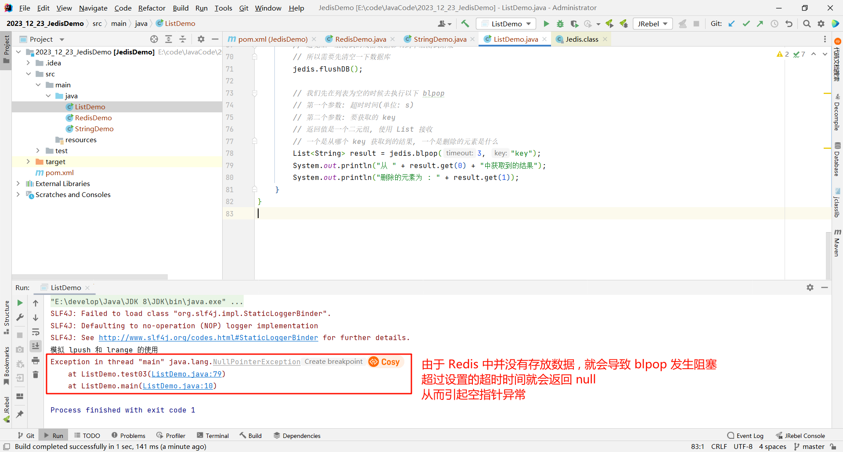Expand External Libraries
Viewport: 843px width, 452px height.
(18, 183)
